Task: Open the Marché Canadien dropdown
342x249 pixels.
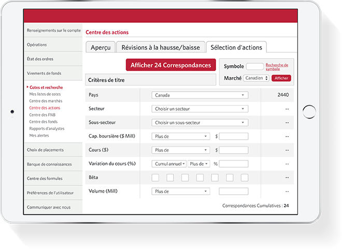Action: (x=256, y=78)
